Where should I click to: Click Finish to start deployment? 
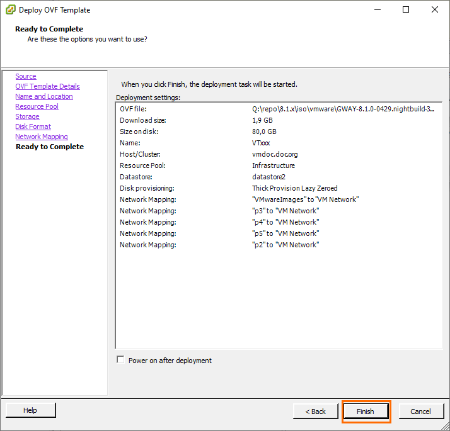pyautogui.click(x=366, y=411)
